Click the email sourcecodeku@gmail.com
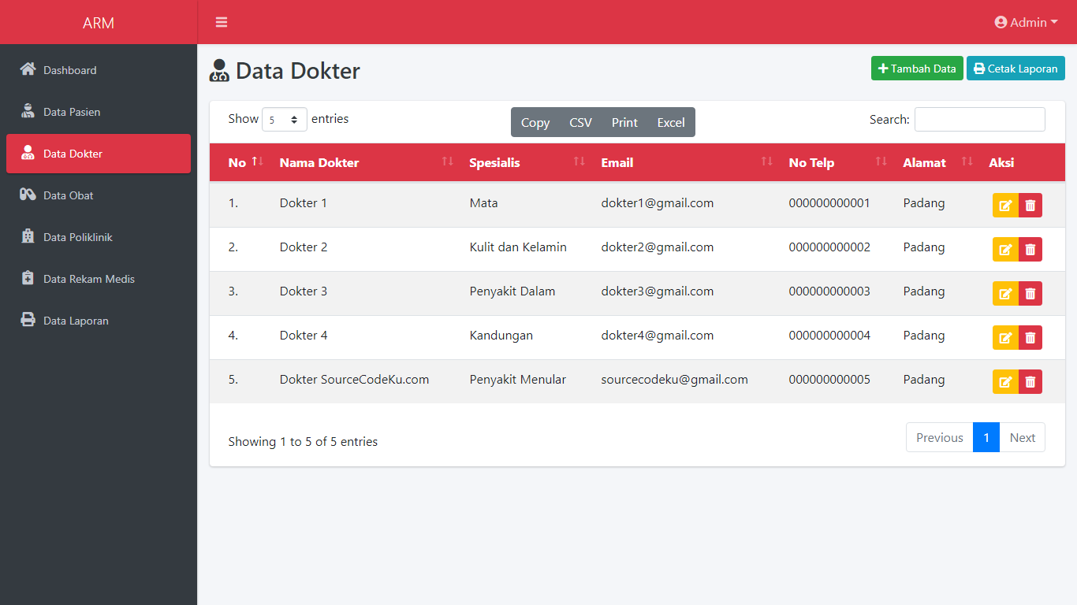The image size is (1077, 605). (x=675, y=379)
